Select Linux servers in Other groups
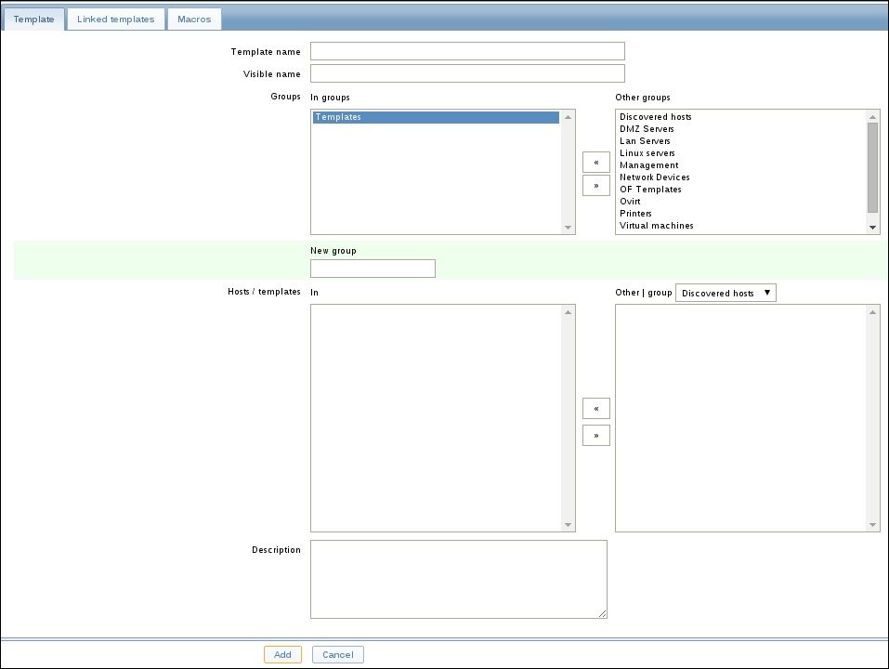The width and height of the screenshot is (889, 669). pyautogui.click(x=647, y=153)
